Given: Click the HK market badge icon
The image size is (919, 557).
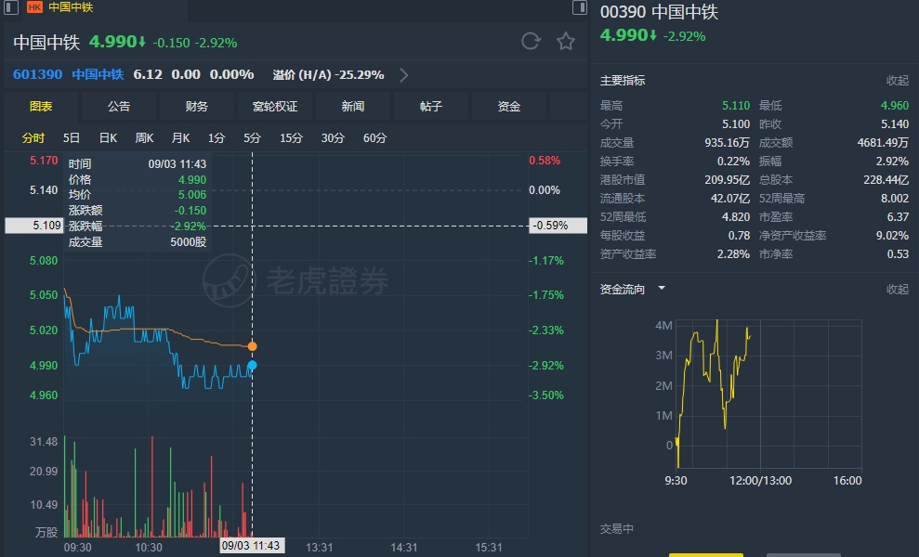Looking at the screenshot, I should point(35,7).
